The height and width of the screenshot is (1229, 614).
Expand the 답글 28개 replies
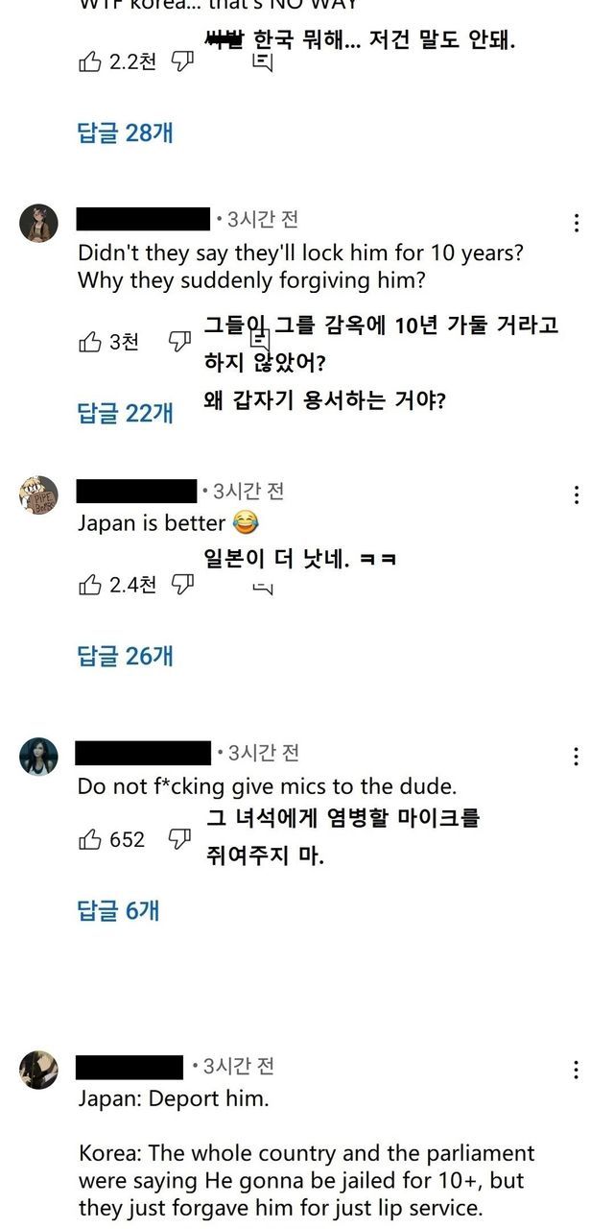[125, 133]
